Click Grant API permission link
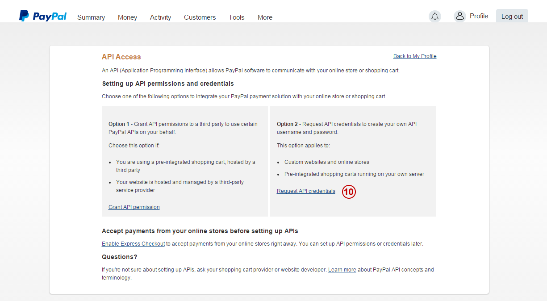 [134, 207]
